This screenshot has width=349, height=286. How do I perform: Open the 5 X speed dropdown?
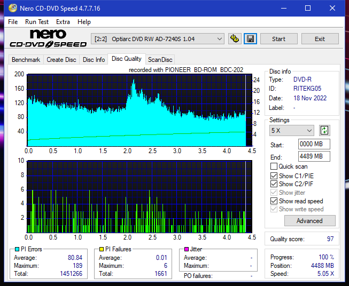(x=292, y=130)
